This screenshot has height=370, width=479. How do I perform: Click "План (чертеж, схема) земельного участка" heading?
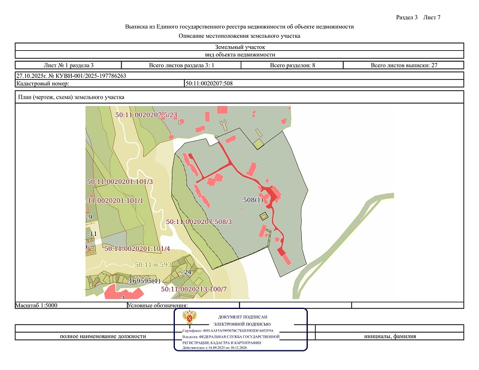(x=72, y=97)
